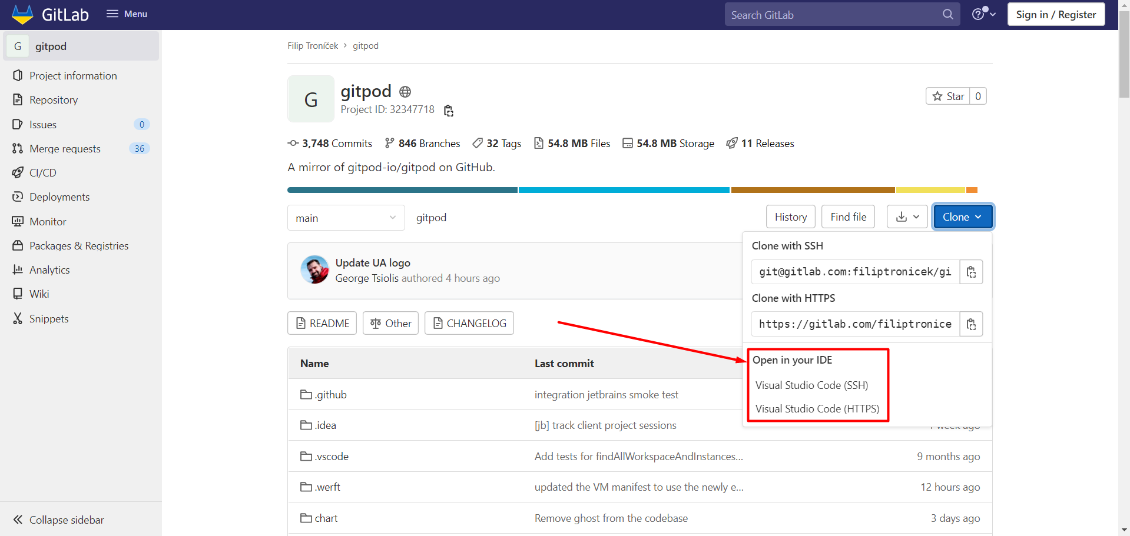Viewport: 1130px width, 536px height.
Task: Click the yellow language bar segment
Action: (930, 190)
